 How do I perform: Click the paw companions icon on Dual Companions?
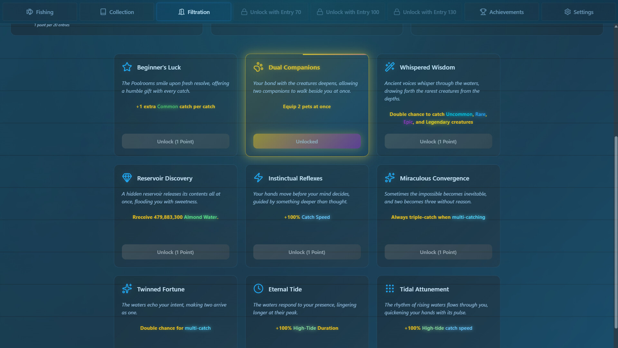point(258,67)
